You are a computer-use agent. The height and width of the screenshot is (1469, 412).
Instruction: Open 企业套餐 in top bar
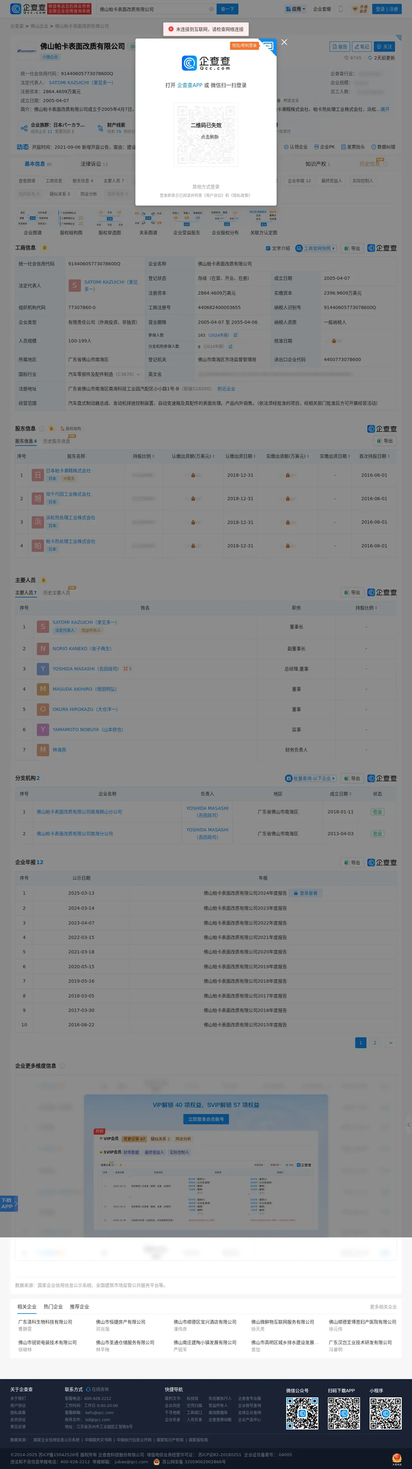(x=322, y=9)
